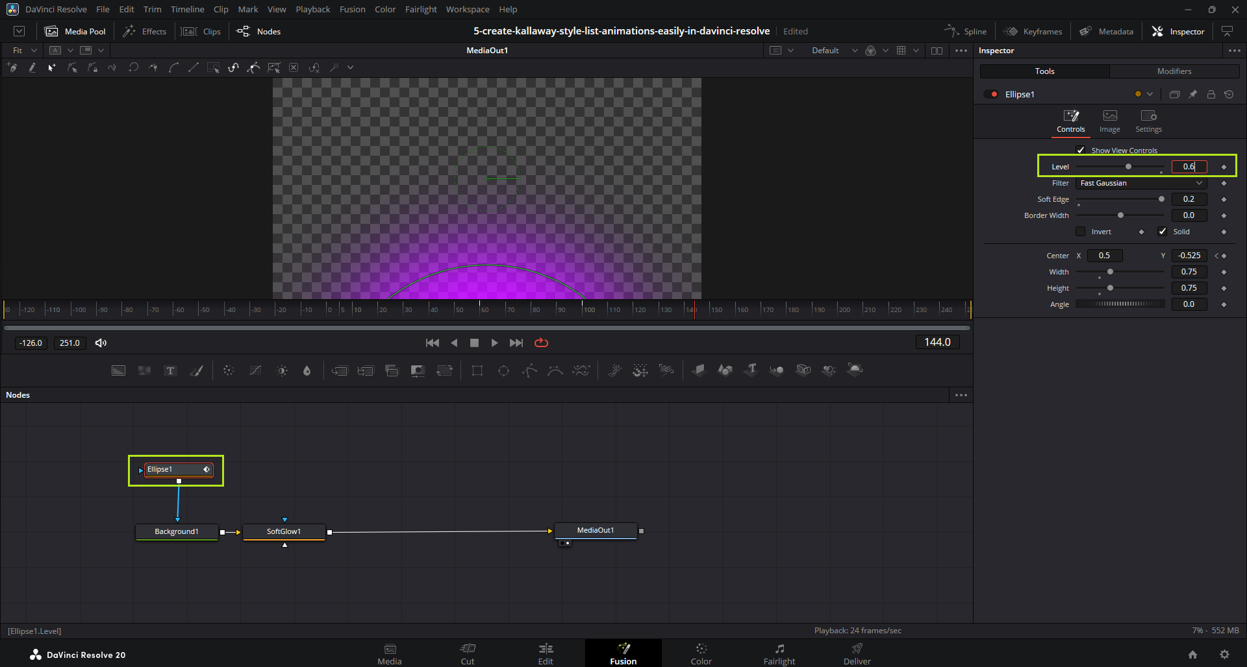Image resolution: width=1247 pixels, height=667 pixels.
Task: Add a Merge node from the toolbar
Action: point(340,370)
